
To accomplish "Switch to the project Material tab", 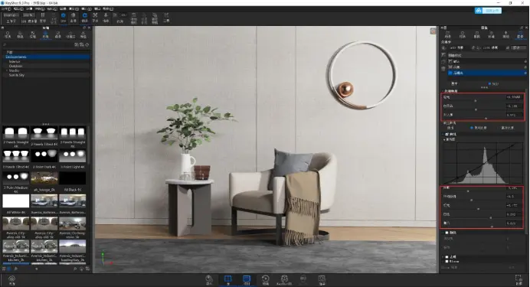I will 462,34.
